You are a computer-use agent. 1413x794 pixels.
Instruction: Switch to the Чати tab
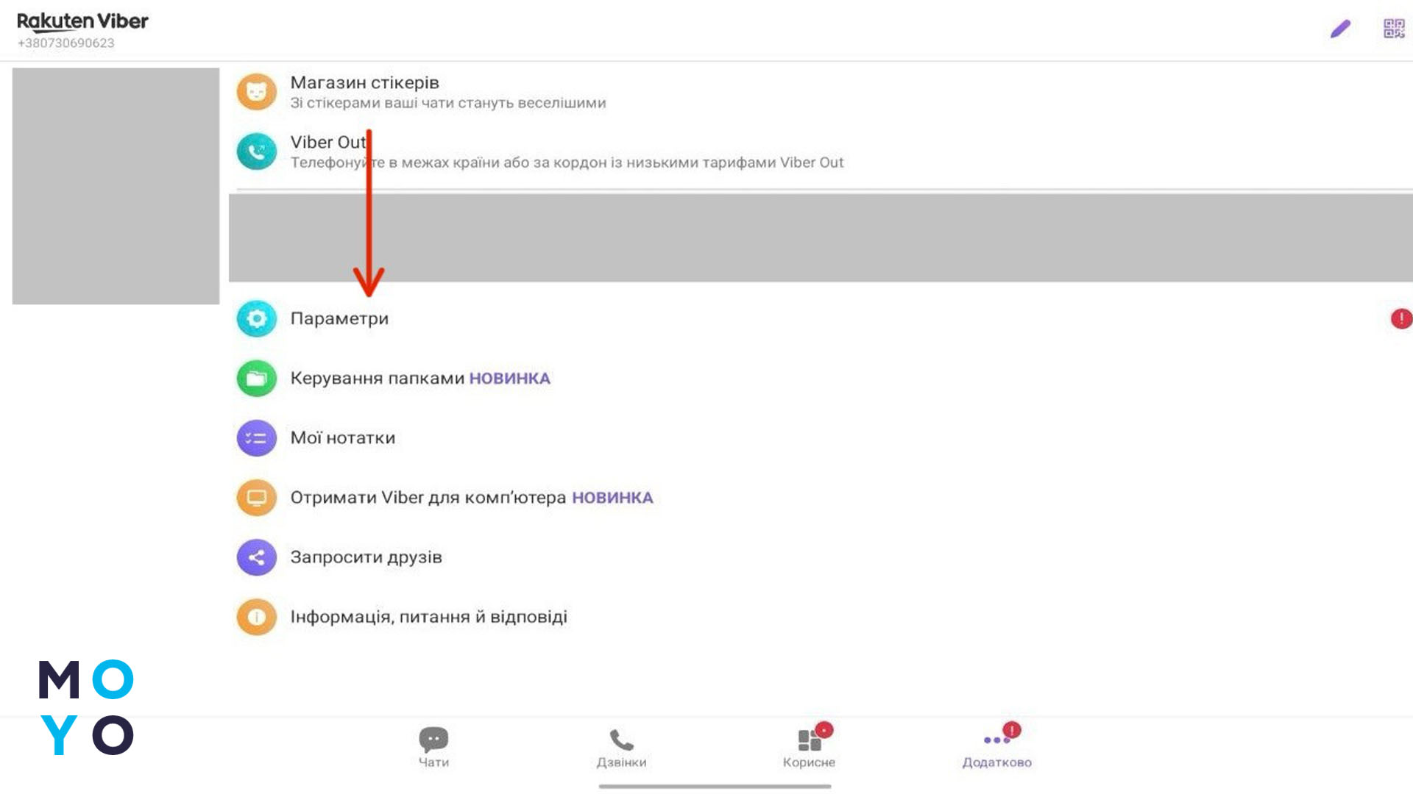[433, 747]
